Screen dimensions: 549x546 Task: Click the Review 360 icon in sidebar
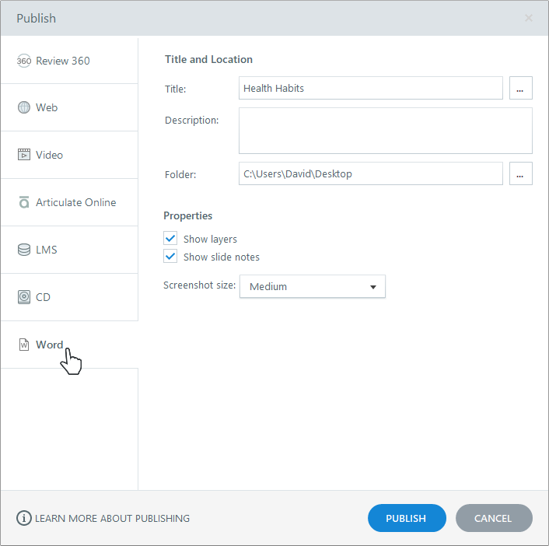tap(24, 61)
